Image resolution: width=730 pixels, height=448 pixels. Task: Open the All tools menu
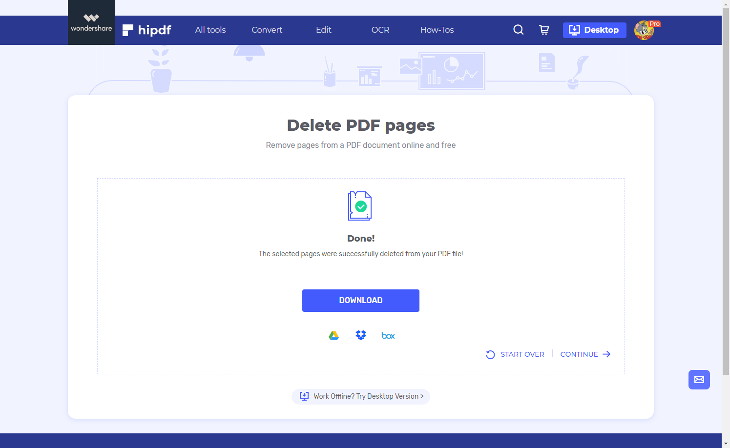tap(210, 30)
